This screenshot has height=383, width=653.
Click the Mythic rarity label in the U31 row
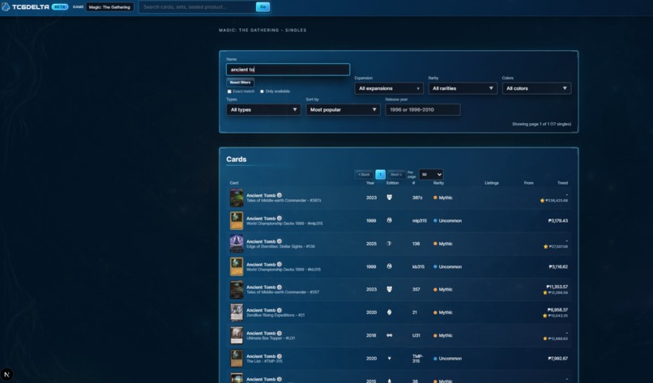click(x=445, y=335)
